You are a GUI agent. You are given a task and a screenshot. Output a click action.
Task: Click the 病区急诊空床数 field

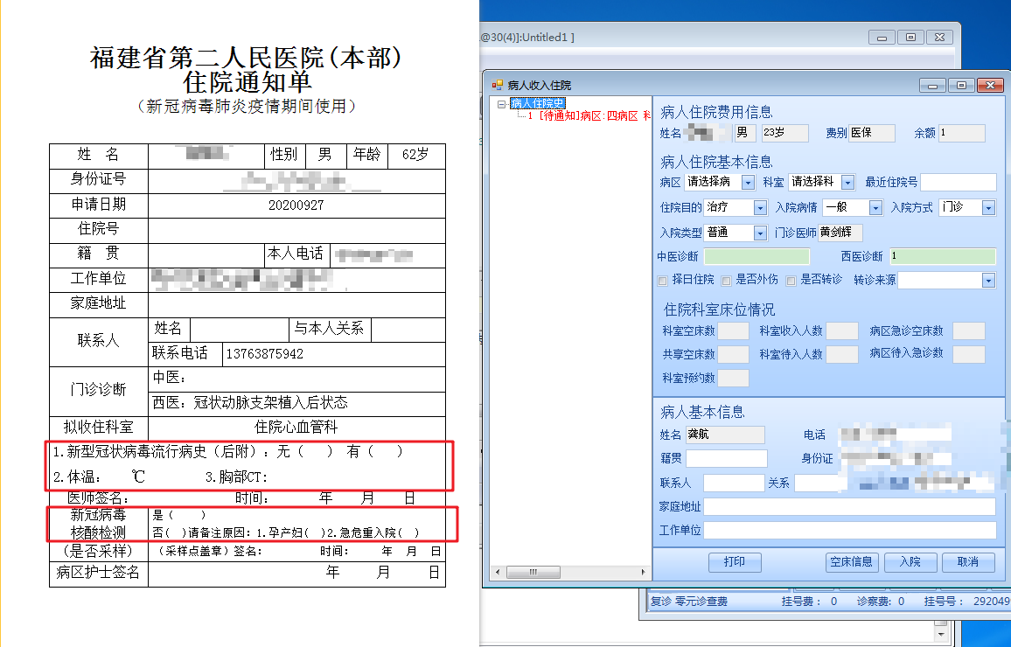(x=969, y=331)
